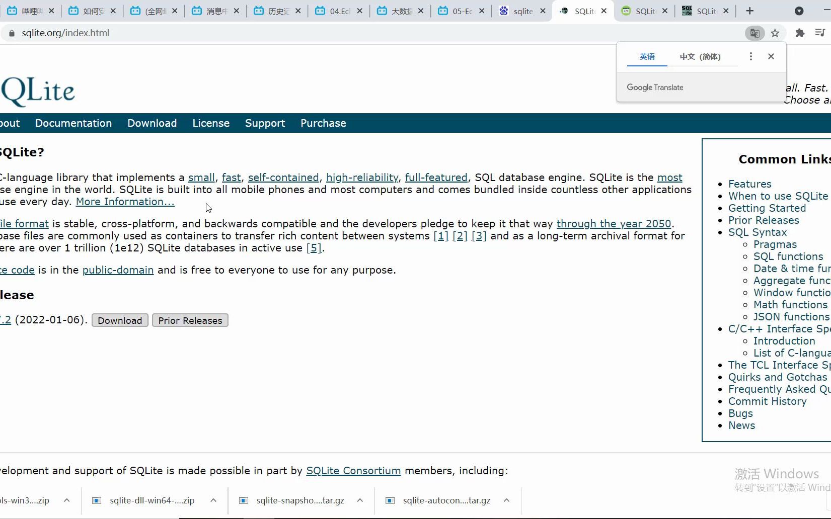Open the browser extensions puzzle icon

click(x=800, y=33)
